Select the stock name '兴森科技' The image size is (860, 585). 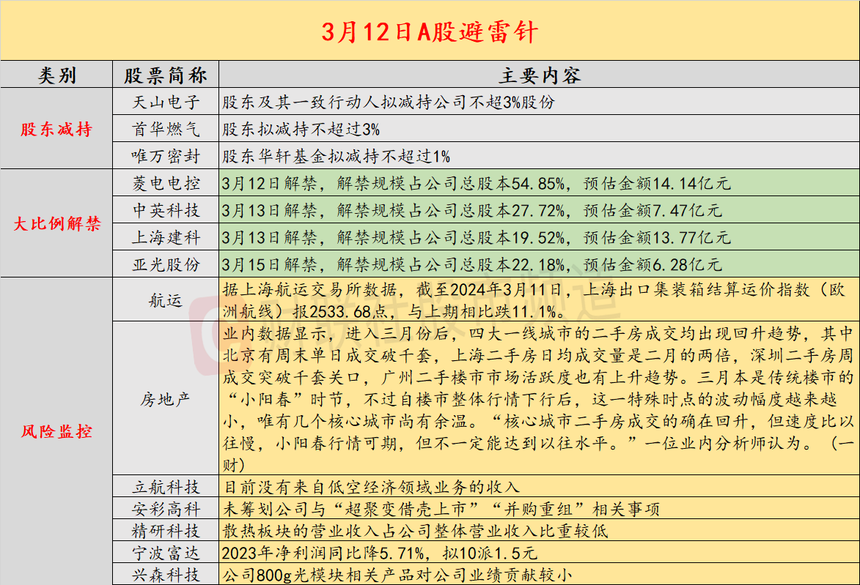pyautogui.click(x=166, y=575)
